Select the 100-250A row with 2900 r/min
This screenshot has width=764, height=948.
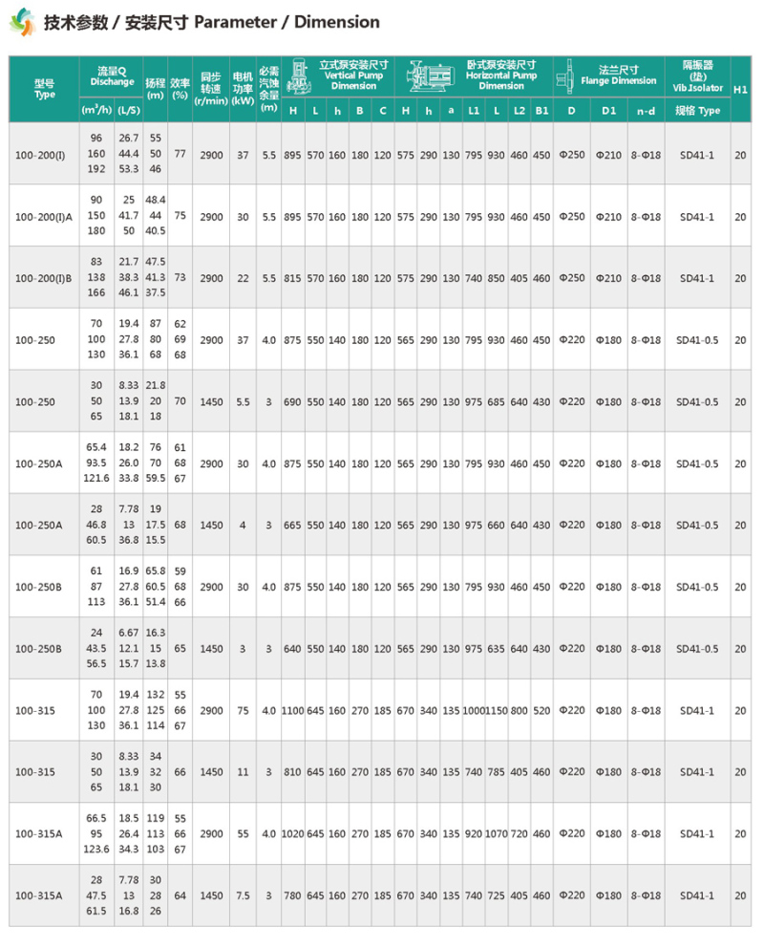pos(380,463)
